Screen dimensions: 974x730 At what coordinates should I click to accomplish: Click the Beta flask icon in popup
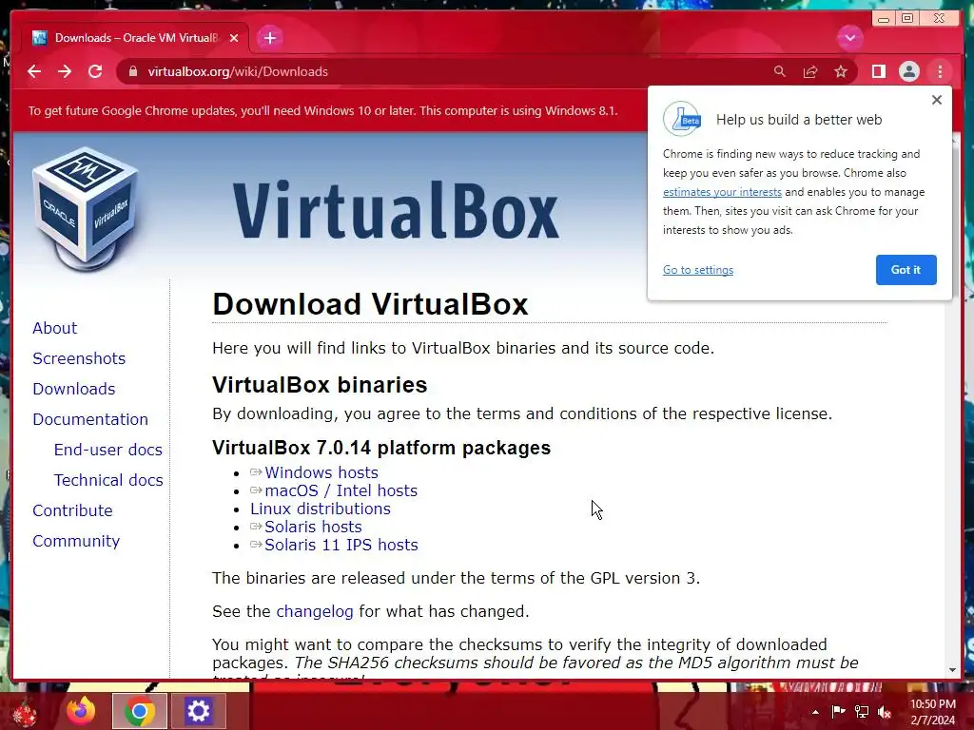point(682,119)
